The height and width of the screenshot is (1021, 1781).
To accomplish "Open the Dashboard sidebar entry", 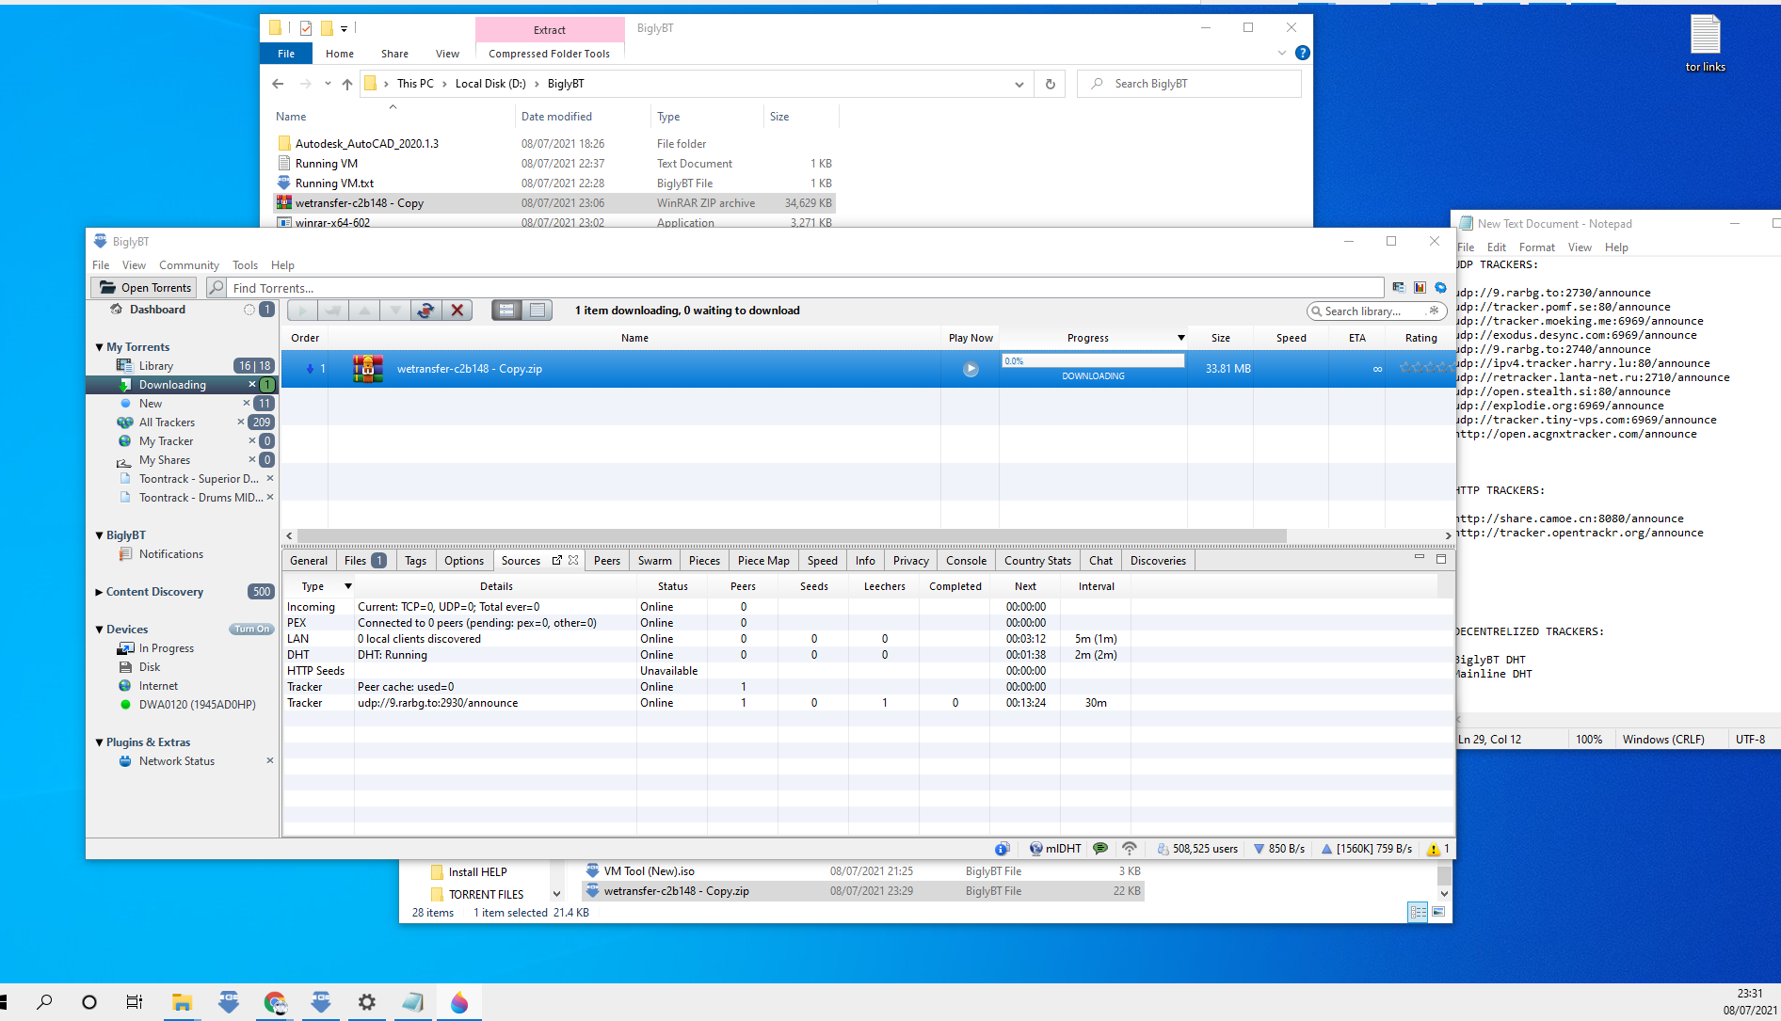I will point(157,310).
